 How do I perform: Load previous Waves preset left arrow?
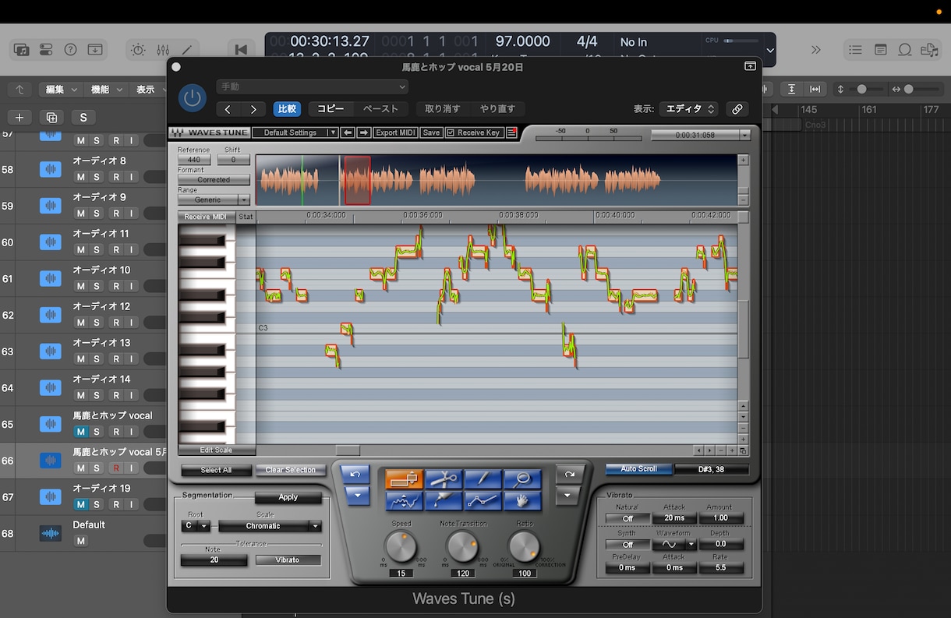tap(348, 132)
